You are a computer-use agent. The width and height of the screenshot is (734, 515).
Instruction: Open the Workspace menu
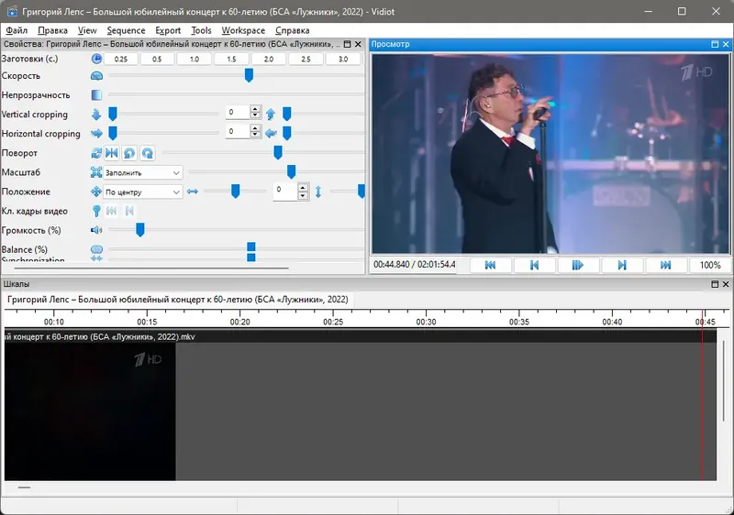[x=243, y=30]
